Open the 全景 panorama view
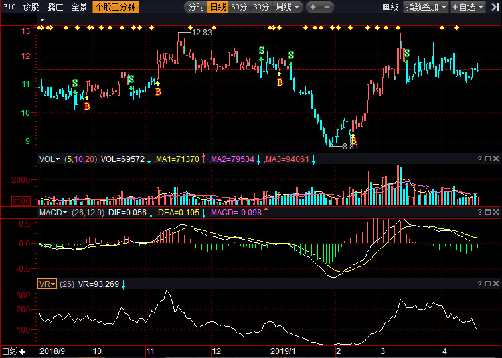 pyautogui.click(x=79, y=7)
